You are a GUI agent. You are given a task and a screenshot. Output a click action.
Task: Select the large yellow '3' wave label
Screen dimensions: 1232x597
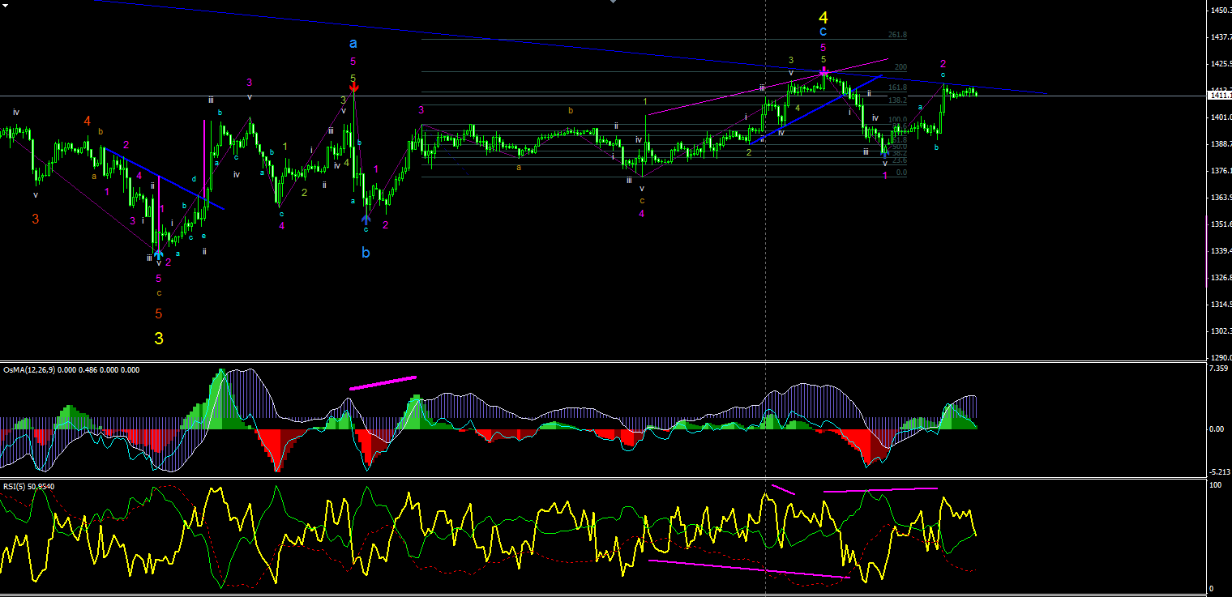159,339
